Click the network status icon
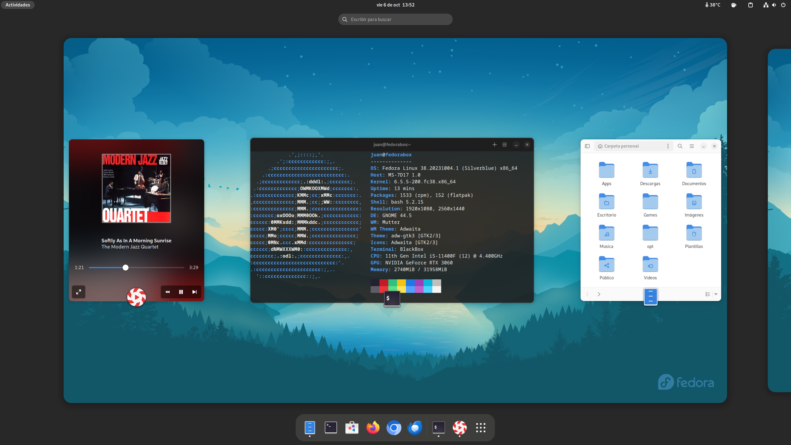The height and width of the screenshot is (445, 791). 766,5
